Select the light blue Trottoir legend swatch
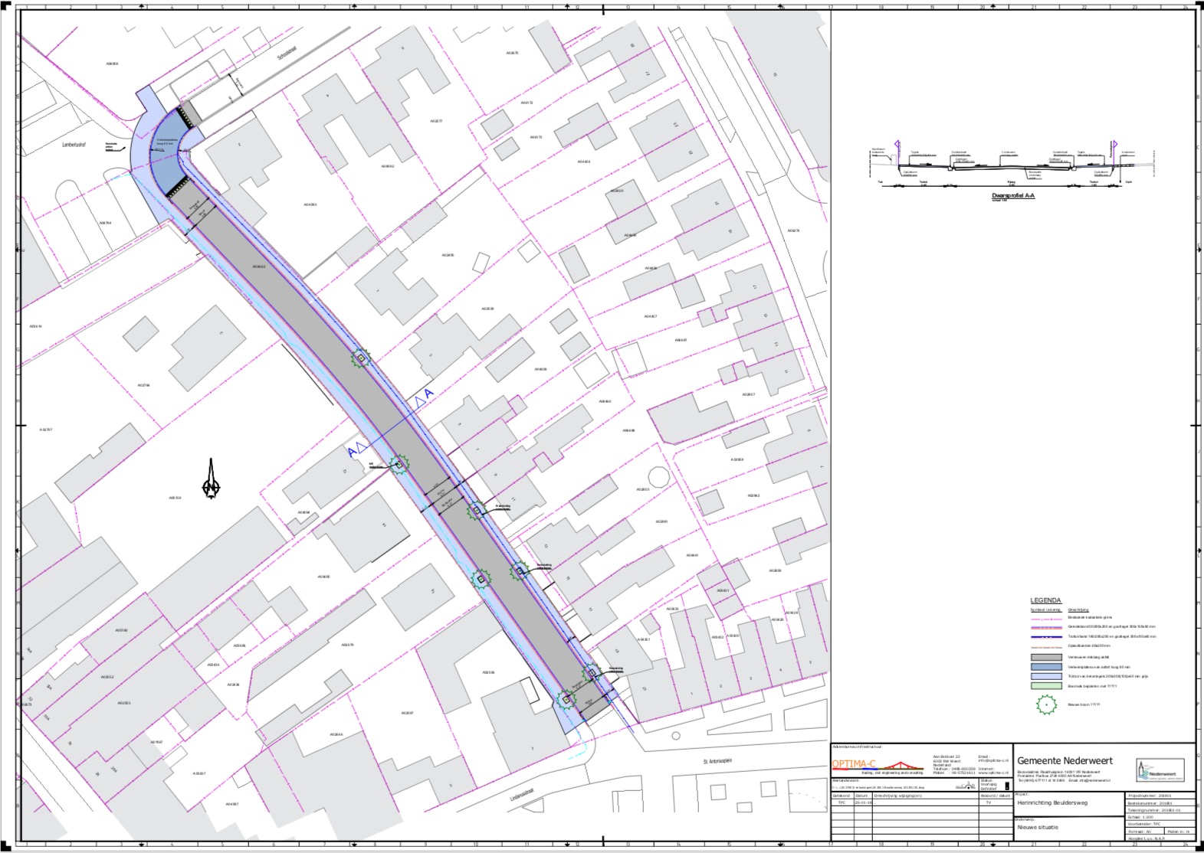Viewport: 1204px width, 853px height. 1045,676
